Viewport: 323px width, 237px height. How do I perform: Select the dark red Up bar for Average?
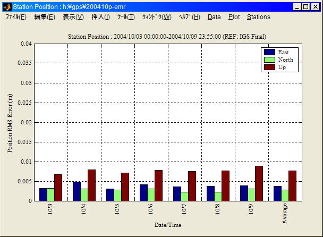click(x=292, y=186)
